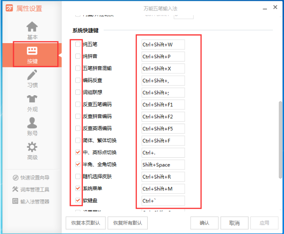Click 恢复所有默认 button
The height and width of the screenshot is (234, 284).
point(127,223)
